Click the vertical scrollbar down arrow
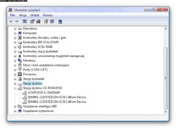 pos(166,111)
